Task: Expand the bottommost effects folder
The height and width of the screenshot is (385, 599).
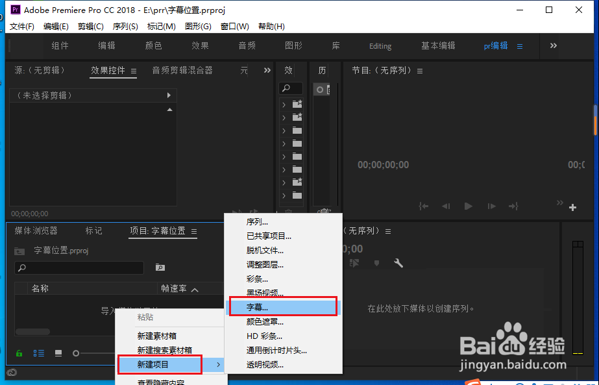Action: pyautogui.click(x=284, y=195)
